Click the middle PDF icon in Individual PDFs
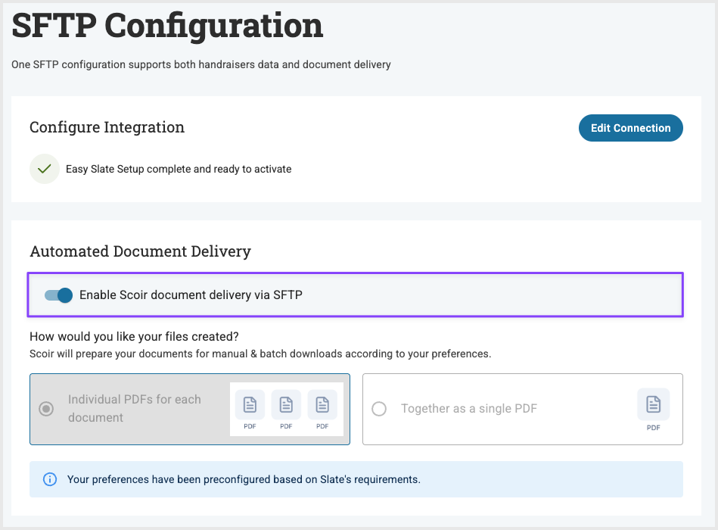 [286, 405]
